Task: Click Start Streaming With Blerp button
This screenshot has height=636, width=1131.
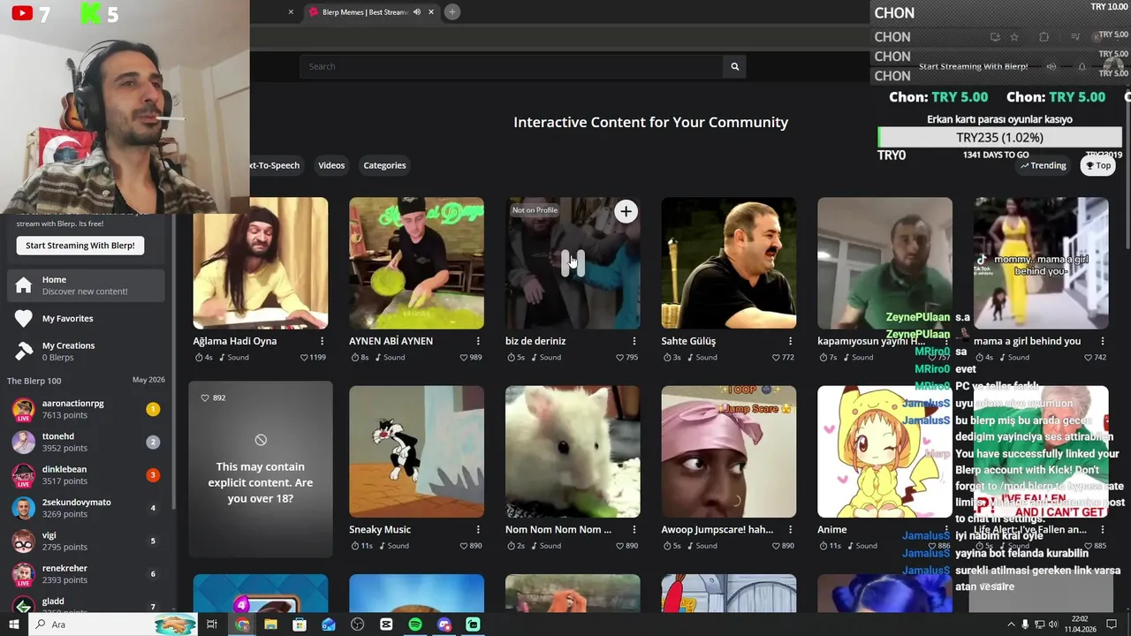Action: click(x=80, y=246)
